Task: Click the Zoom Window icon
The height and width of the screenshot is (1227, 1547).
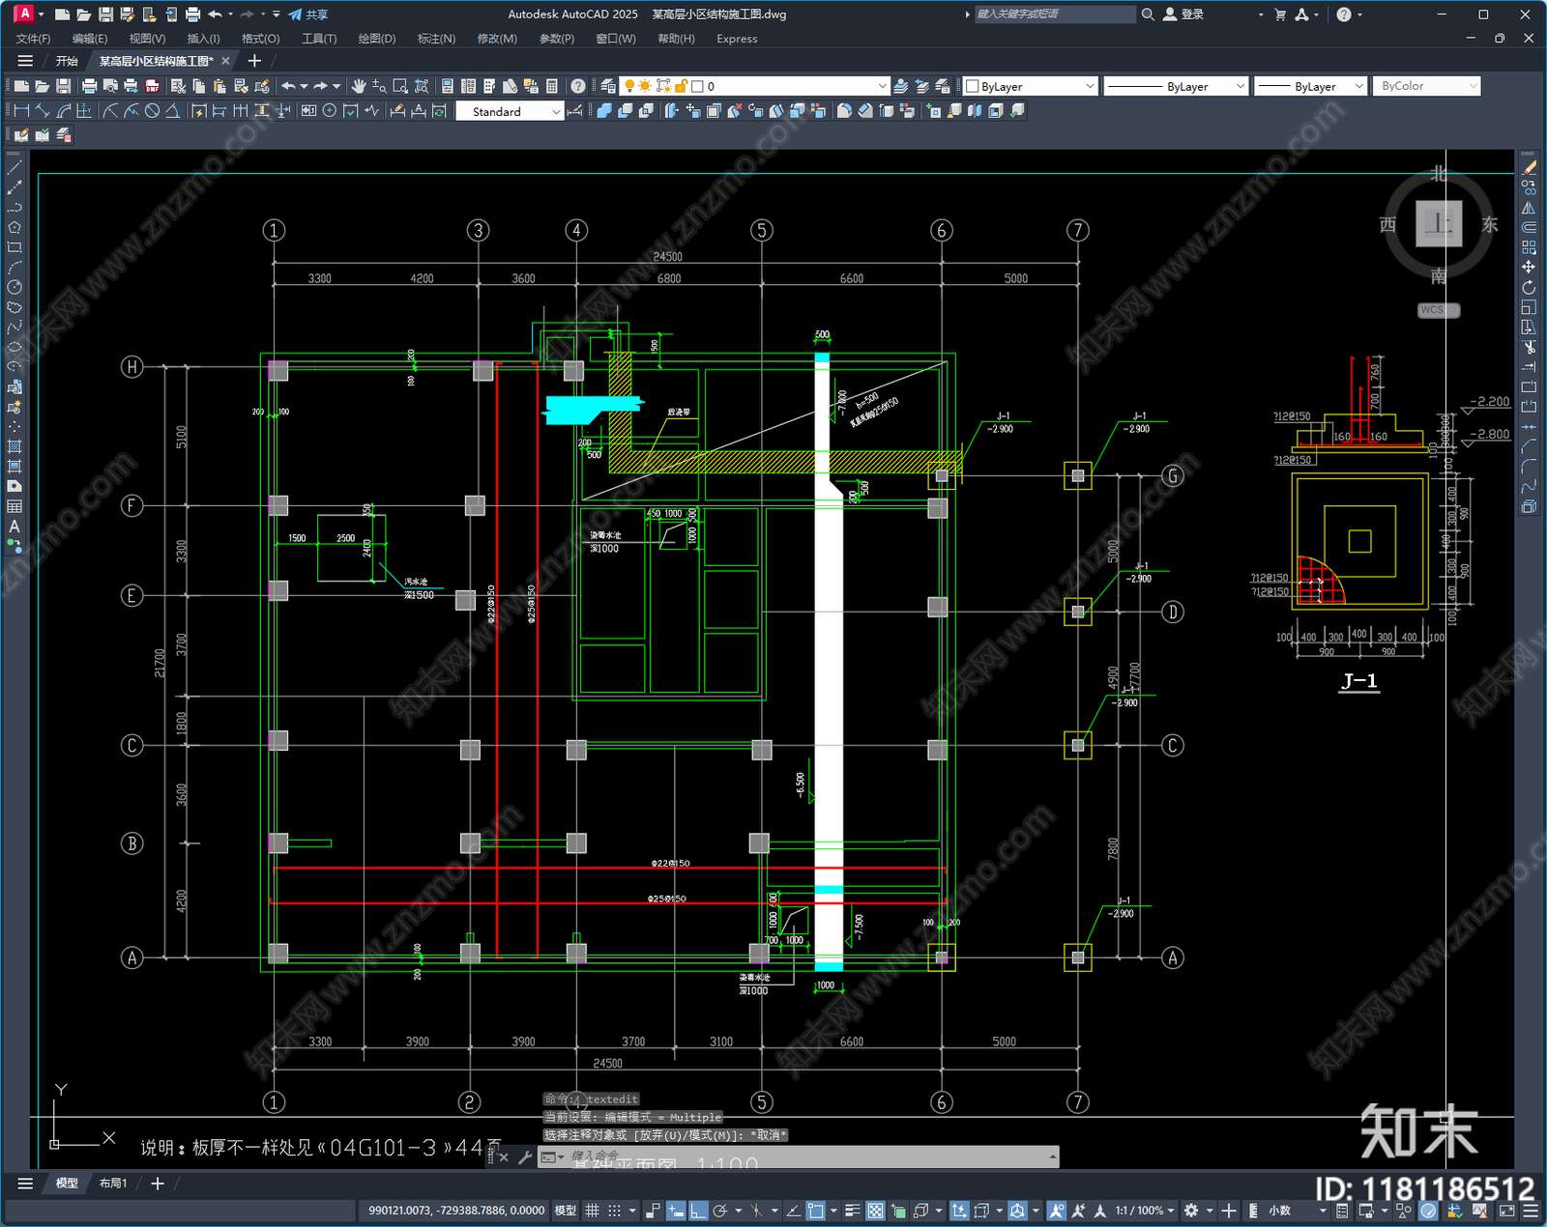Action: (400, 86)
